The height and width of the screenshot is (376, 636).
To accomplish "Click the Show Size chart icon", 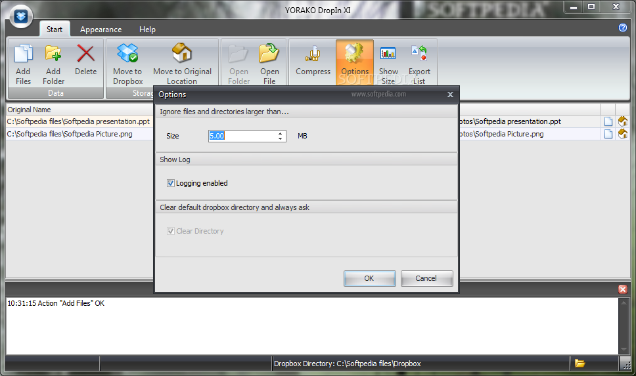I will pyautogui.click(x=388, y=53).
